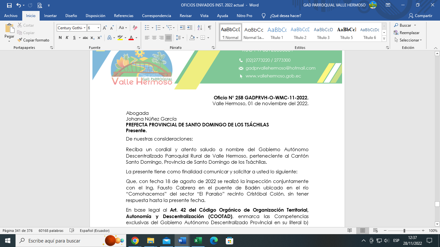Screen dimensions: 440x247
Task: Click the Show paragraph marks pilcrow icon
Action: 209,28
